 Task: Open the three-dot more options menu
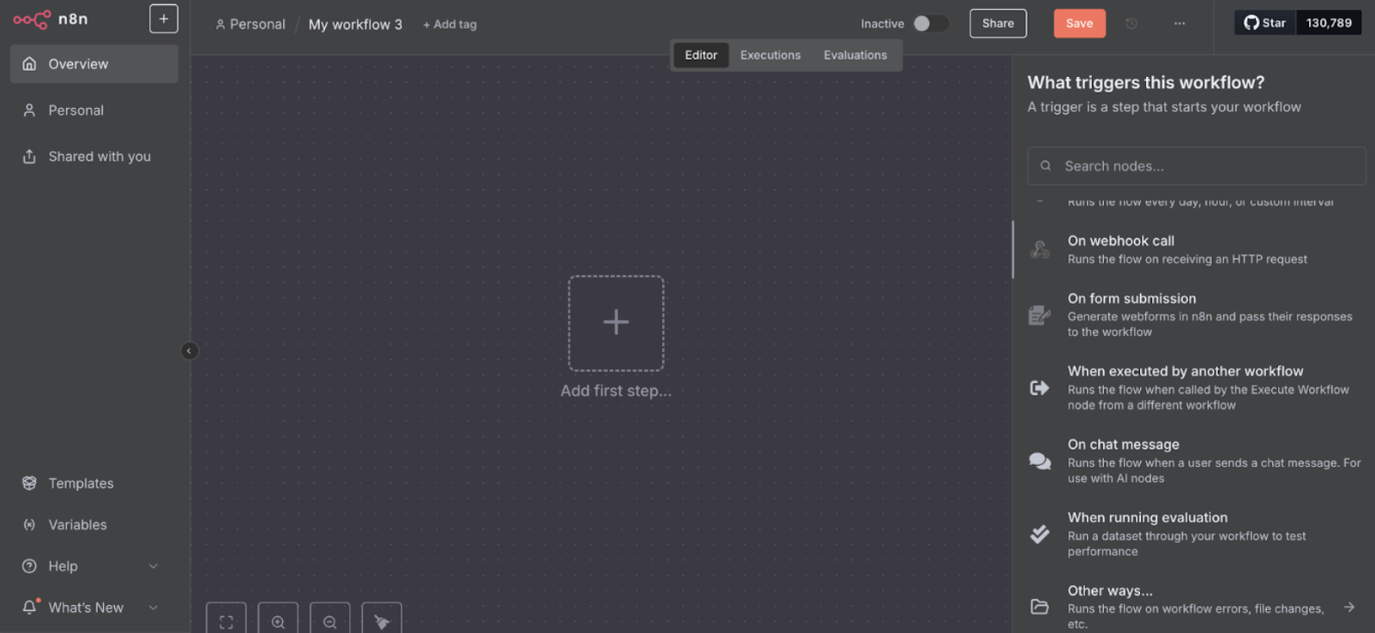tap(1179, 24)
